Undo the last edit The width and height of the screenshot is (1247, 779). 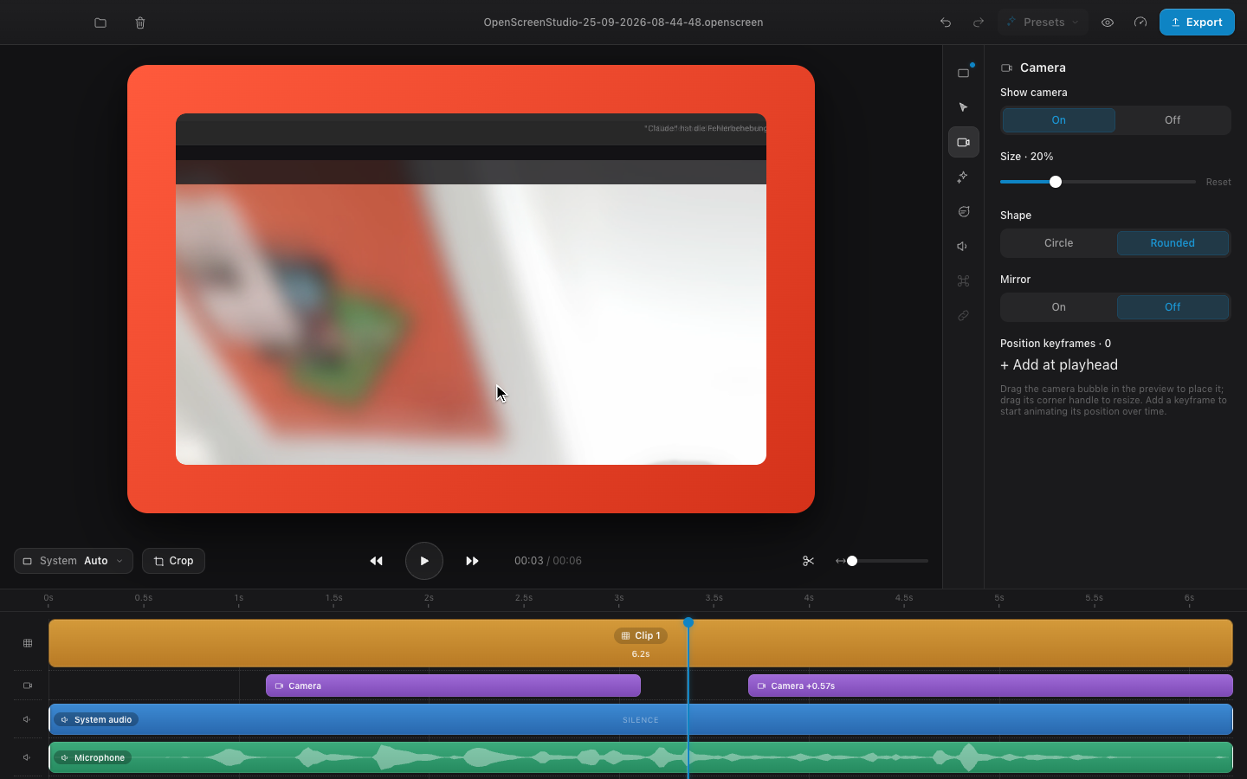(x=946, y=23)
